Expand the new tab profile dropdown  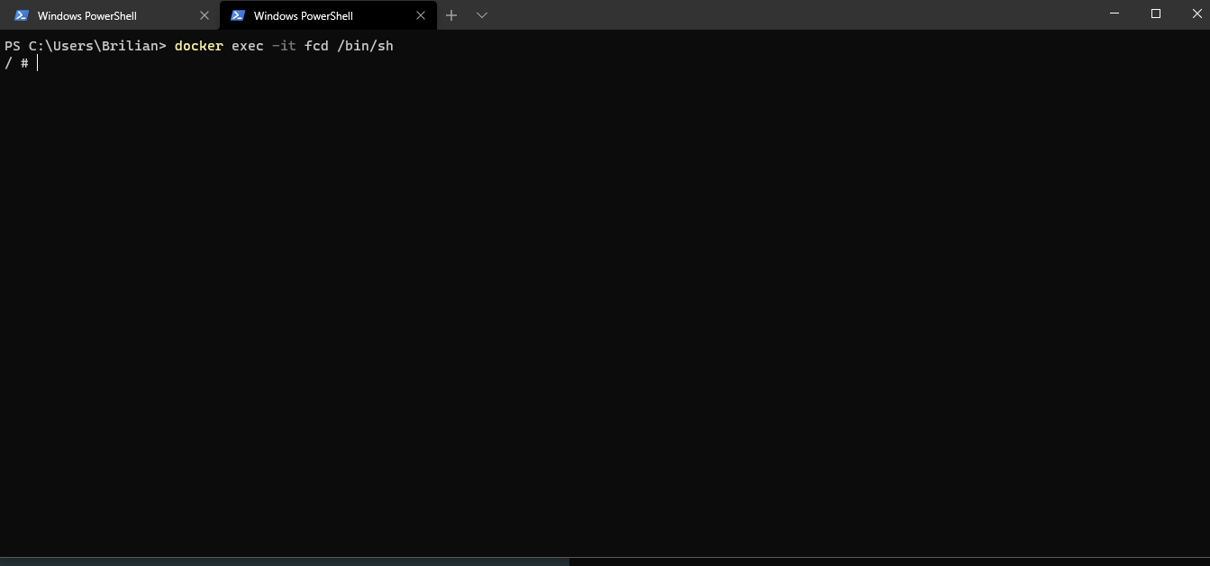[481, 15]
